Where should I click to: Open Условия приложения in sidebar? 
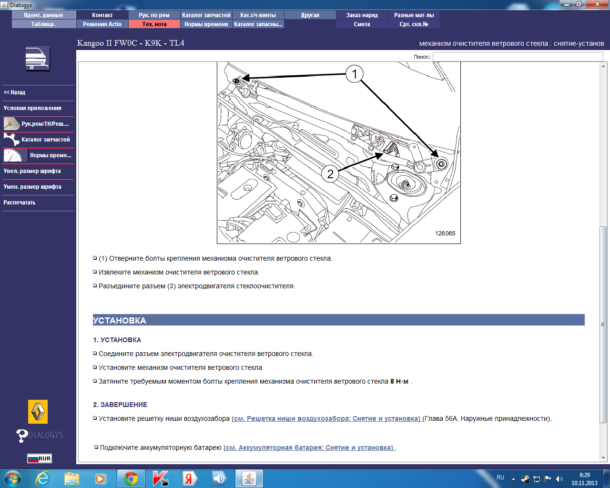[38, 108]
